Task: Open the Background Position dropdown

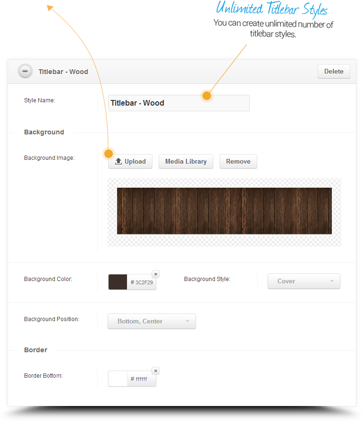Action: (152, 321)
